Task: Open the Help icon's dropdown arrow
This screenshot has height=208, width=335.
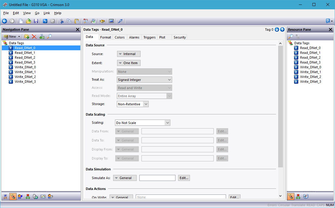Action: click(332, 21)
